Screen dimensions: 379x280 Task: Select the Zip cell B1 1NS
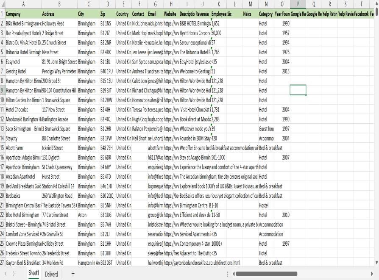coord(107,24)
